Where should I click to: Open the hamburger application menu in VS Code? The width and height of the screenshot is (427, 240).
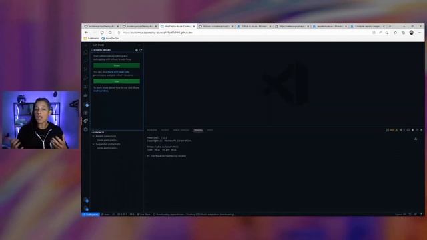(86, 45)
